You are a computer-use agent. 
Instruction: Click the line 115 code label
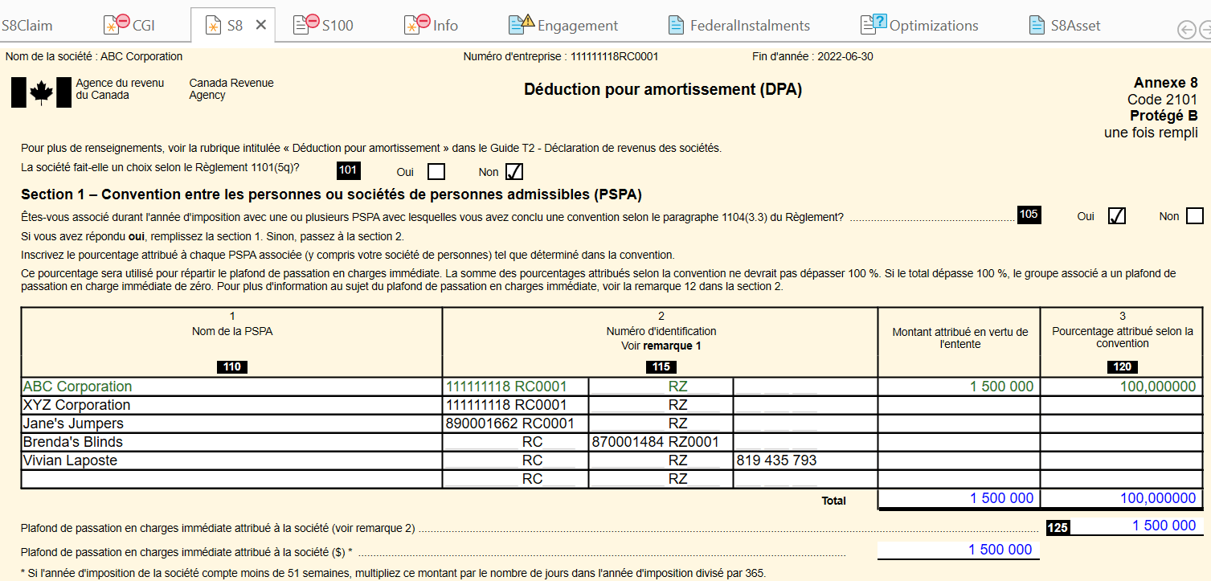(661, 367)
